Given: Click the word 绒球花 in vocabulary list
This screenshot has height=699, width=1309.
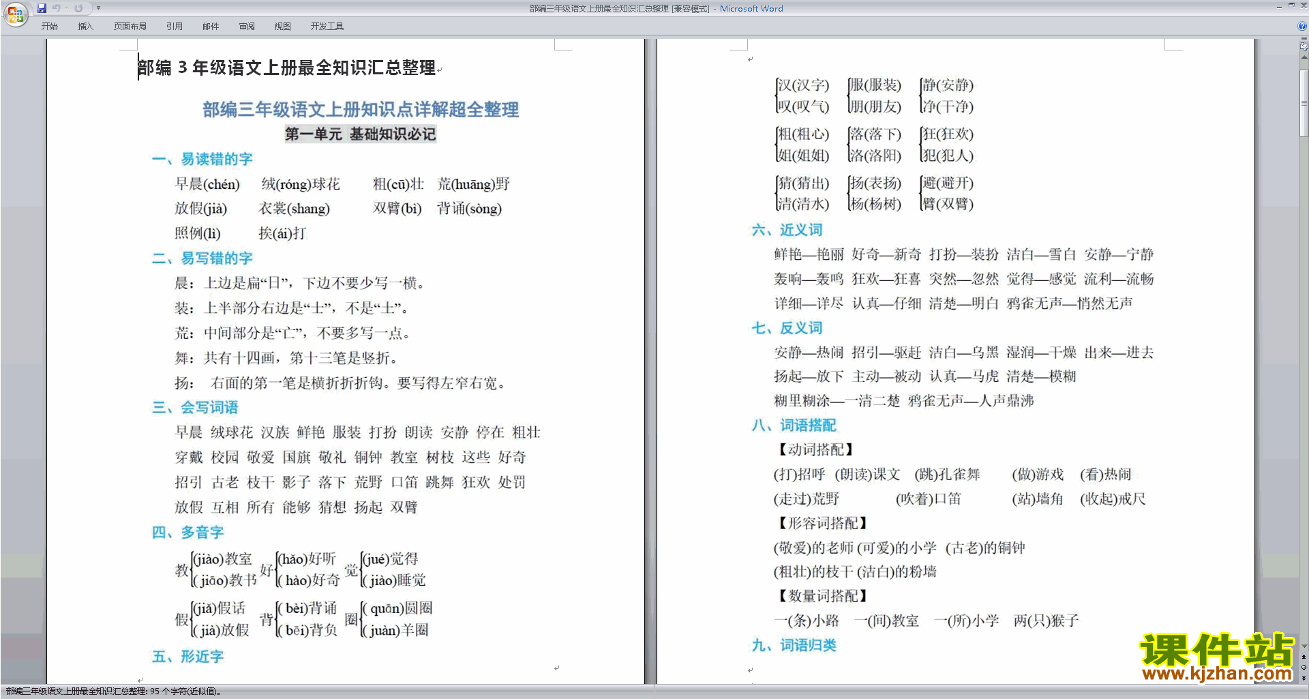Looking at the screenshot, I should click(232, 432).
